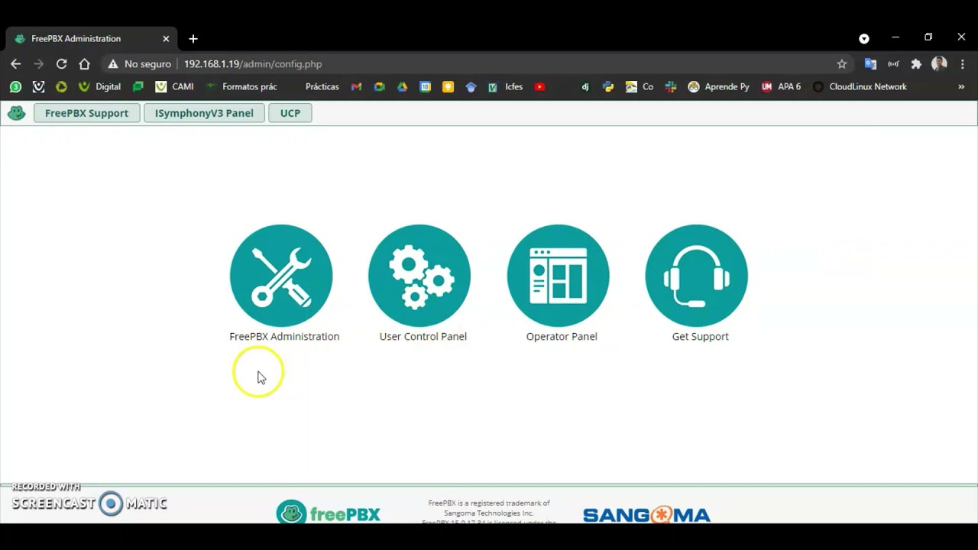Open FreePBX Administration tools icon
Viewport: 978px width, 550px height.
point(281,276)
